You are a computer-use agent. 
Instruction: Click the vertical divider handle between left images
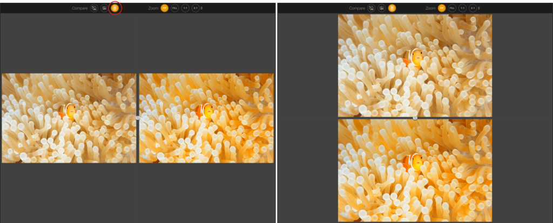(x=138, y=118)
